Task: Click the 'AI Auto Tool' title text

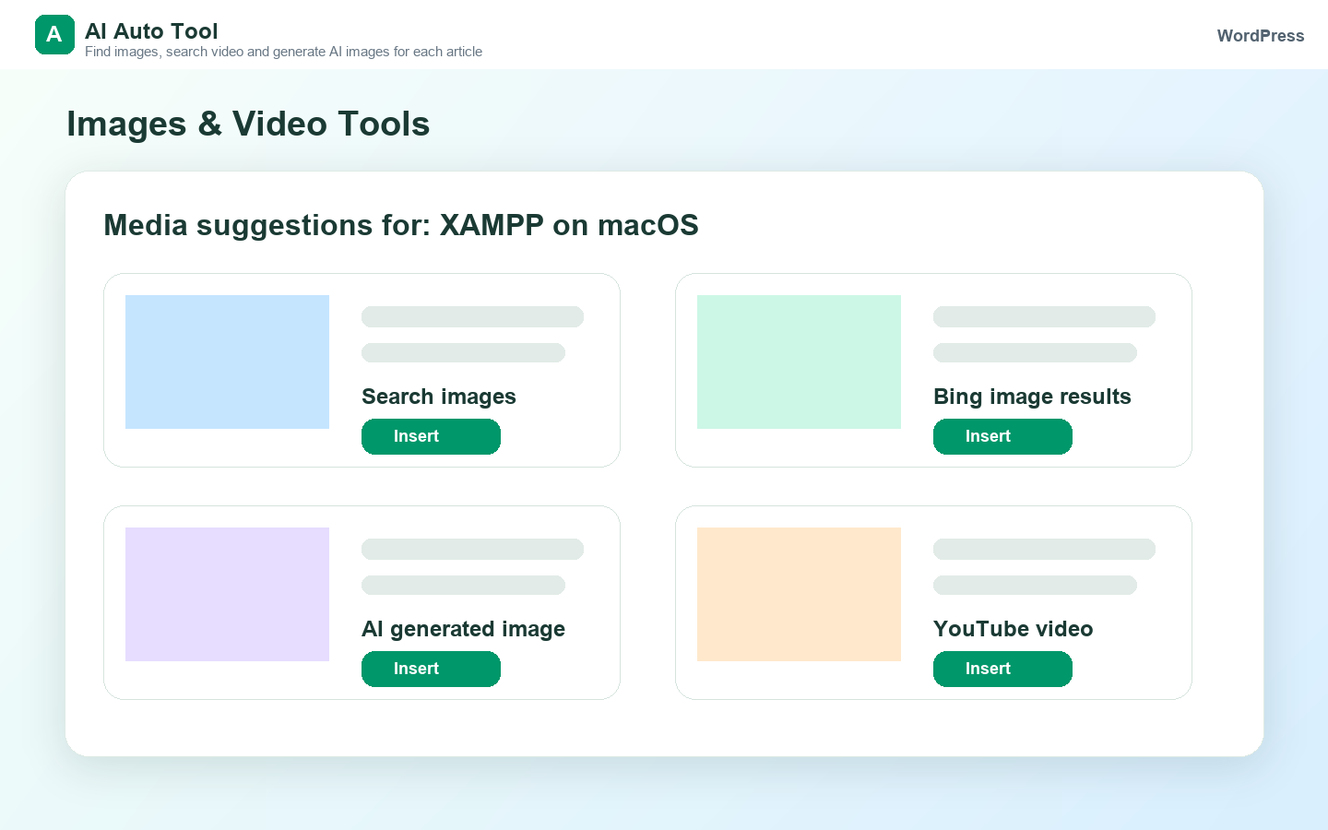Action: pyautogui.click(x=151, y=30)
